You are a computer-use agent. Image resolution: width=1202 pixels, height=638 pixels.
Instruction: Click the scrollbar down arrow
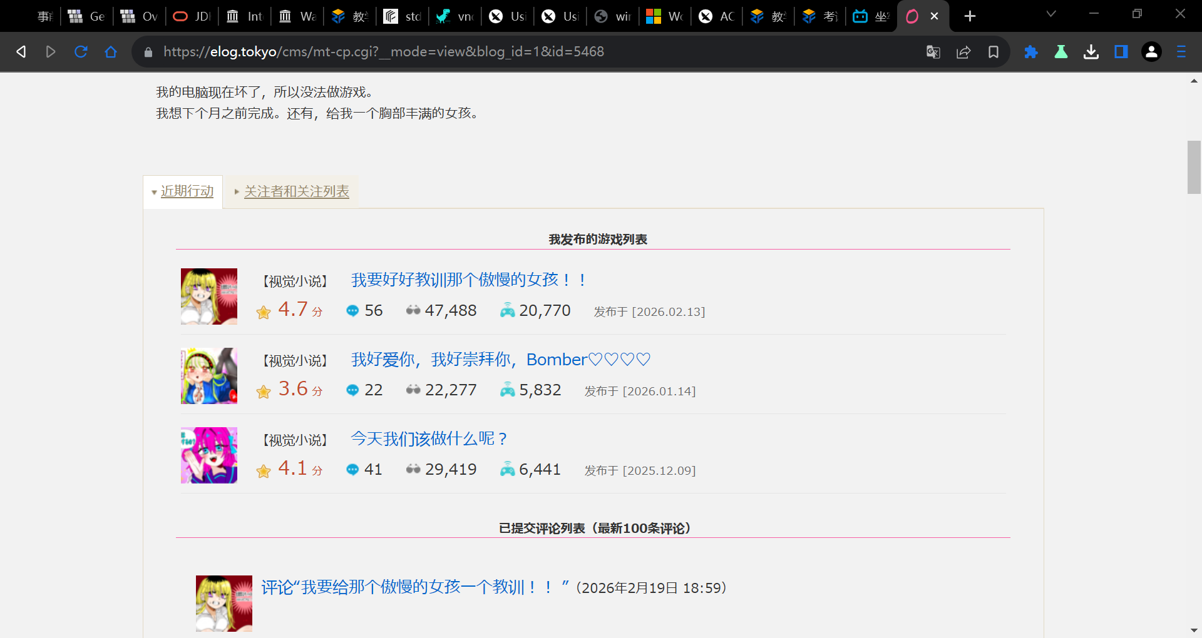coord(1194,630)
